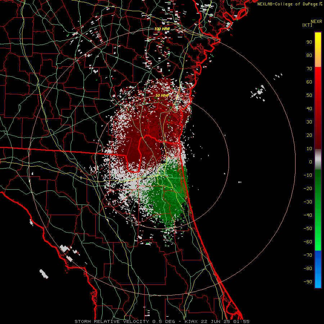The width and height of the screenshot is (324, 324).
Task: Click the 70 value on the velocity scale
Action: click(309, 69)
